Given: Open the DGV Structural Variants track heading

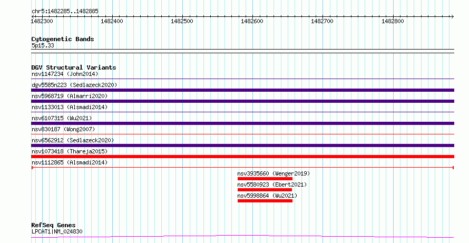Looking at the screenshot, I should coord(74,67).
